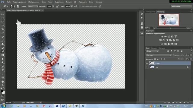Toggle visibility of layer Слой 1
Screen dimensions: 193x108
pos(147,63)
